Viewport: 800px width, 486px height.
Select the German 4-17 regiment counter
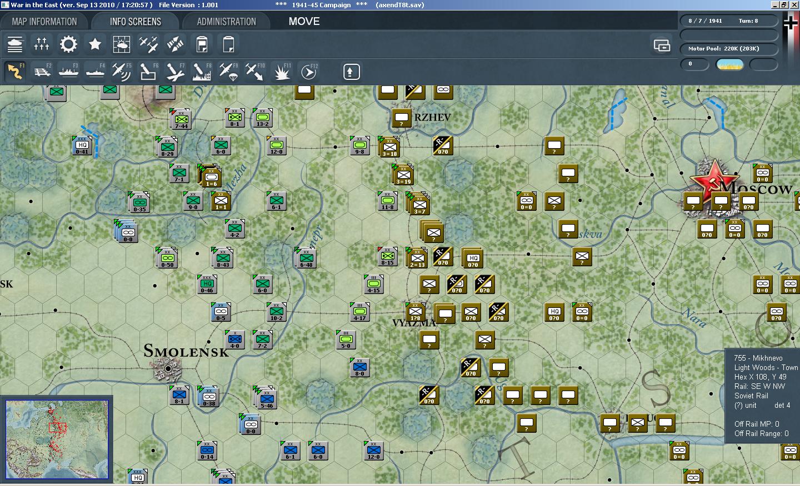tap(359, 312)
